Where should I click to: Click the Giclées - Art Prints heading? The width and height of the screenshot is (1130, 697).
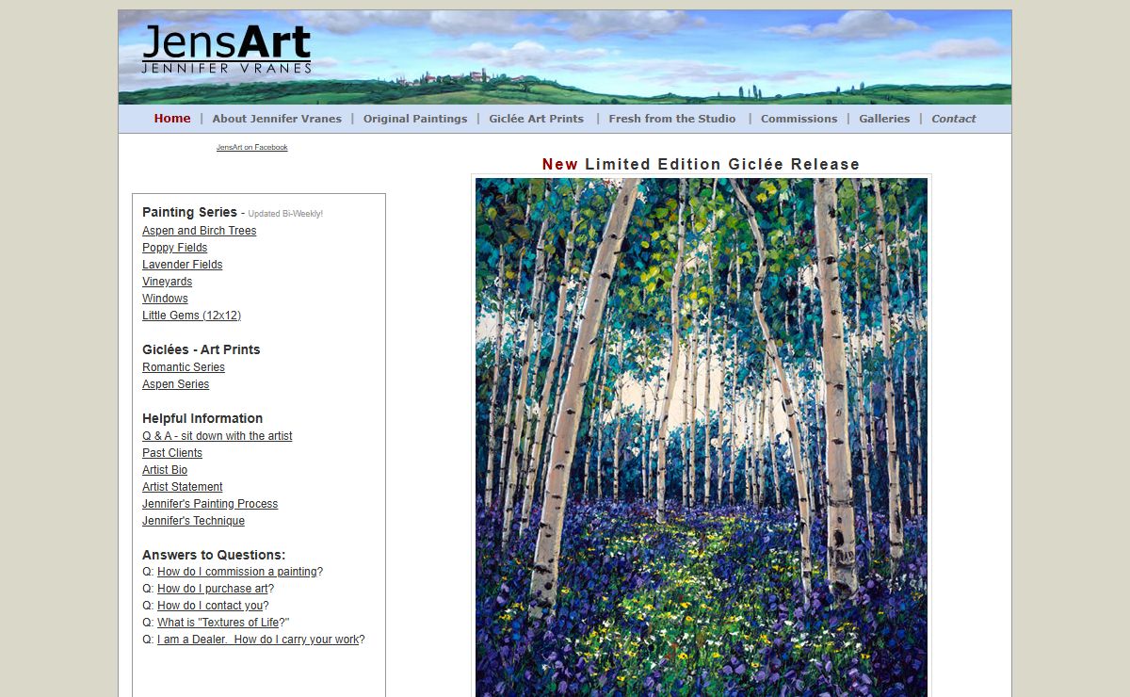click(x=202, y=349)
